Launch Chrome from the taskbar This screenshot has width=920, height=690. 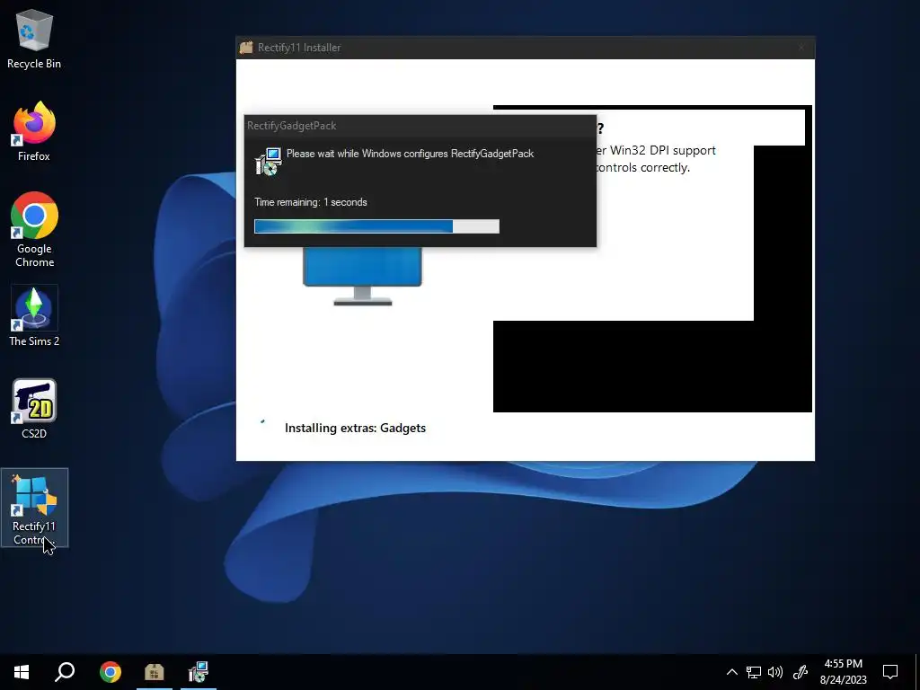pos(110,672)
